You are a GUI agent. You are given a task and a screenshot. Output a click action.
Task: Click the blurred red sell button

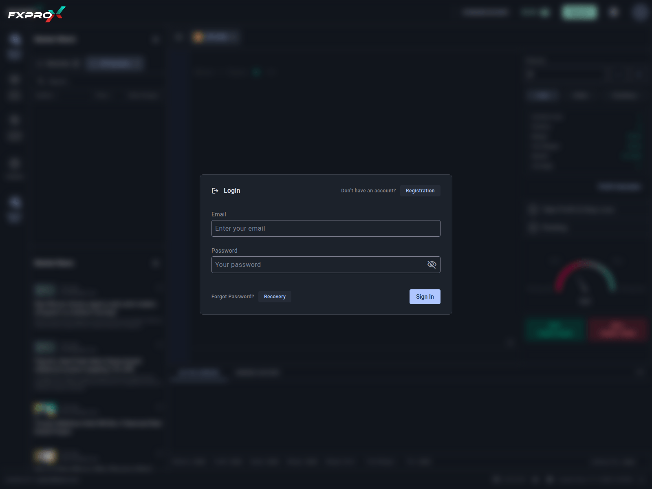[x=617, y=329]
